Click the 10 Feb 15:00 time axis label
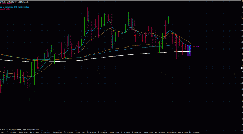 pyautogui.click(x=171, y=133)
